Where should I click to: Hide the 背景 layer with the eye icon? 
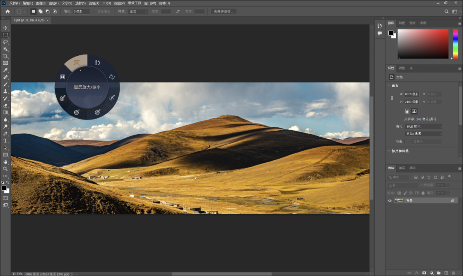pos(390,201)
